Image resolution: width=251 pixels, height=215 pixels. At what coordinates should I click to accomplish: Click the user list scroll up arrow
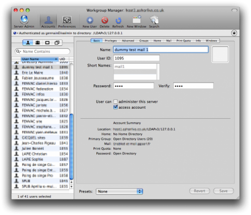point(71,182)
